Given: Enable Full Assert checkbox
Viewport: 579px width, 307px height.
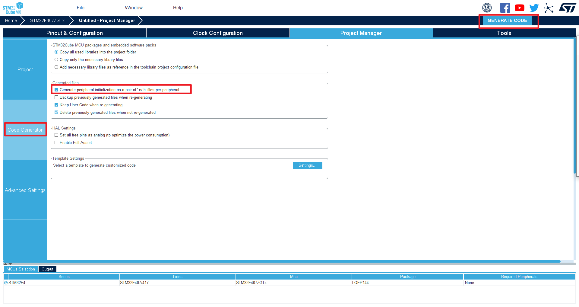Looking at the screenshot, I should pos(56,143).
